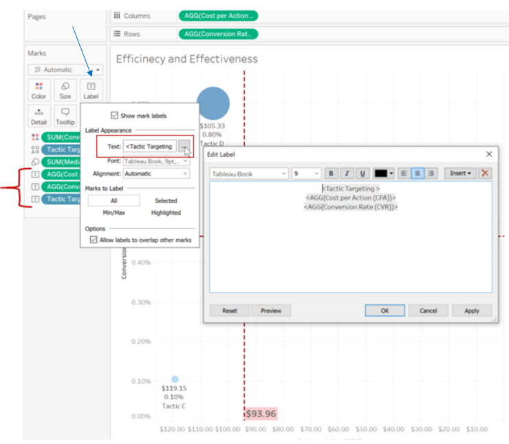The width and height of the screenshot is (509, 444).
Task: Click the <AGG(Cost per Action (CPA))> line
Action: tap(351, 198)
